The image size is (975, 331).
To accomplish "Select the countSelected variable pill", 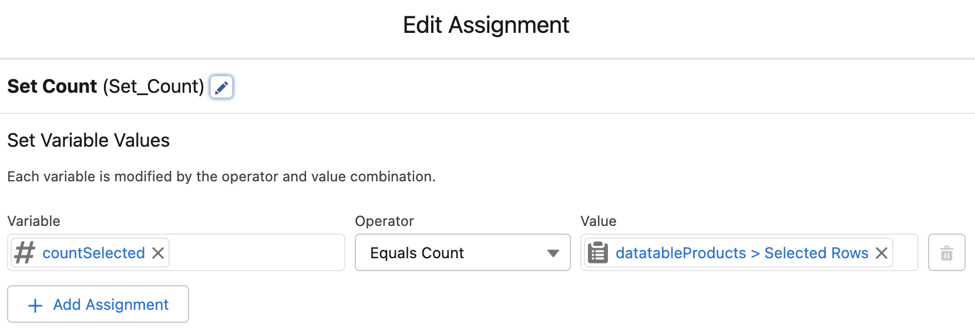I will point(93,253).
